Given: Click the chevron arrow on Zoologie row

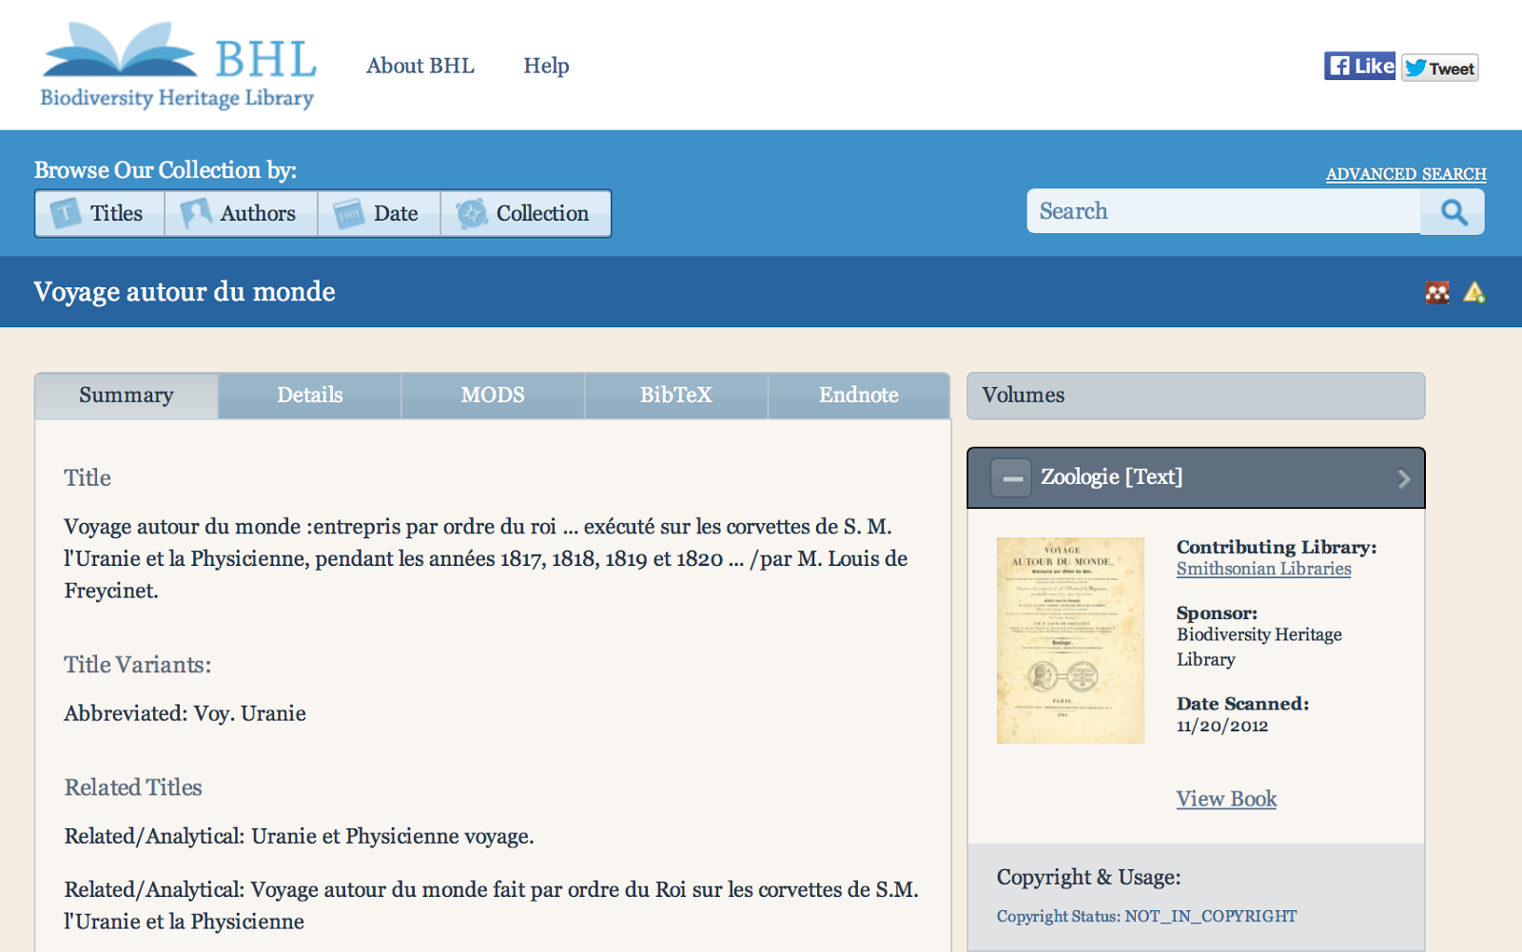Looking at the screenshot, I should [1403, 478].
